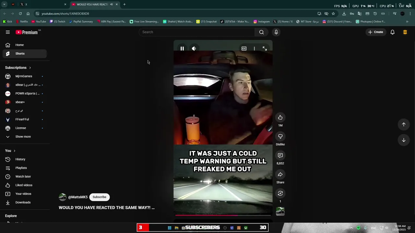Open History in sidebar
Screen dimensions: 415x233
25,159
